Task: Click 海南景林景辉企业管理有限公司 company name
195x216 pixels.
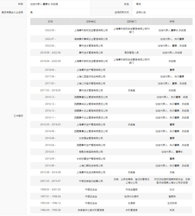Action: (91, 39)
